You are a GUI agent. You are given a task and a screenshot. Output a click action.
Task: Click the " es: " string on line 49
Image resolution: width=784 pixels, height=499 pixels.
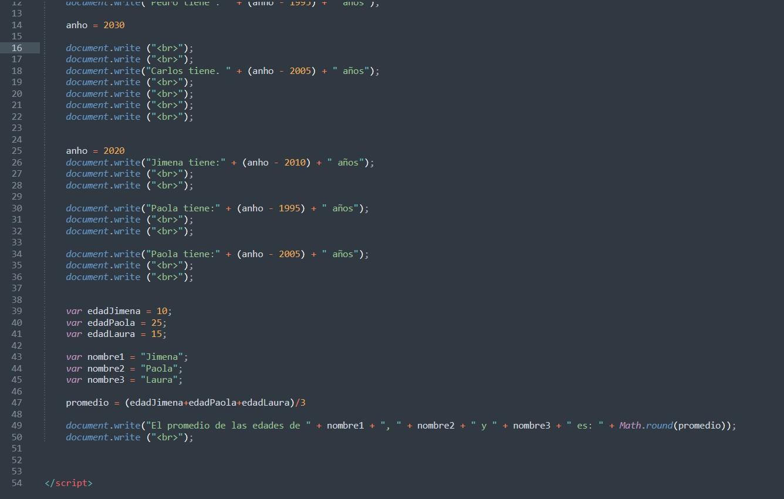tap(585, 426)
